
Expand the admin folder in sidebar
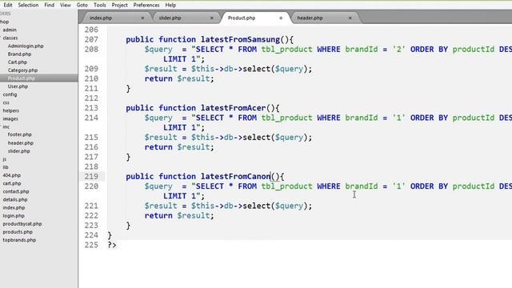pyautogui.click(x=10, y=30)
